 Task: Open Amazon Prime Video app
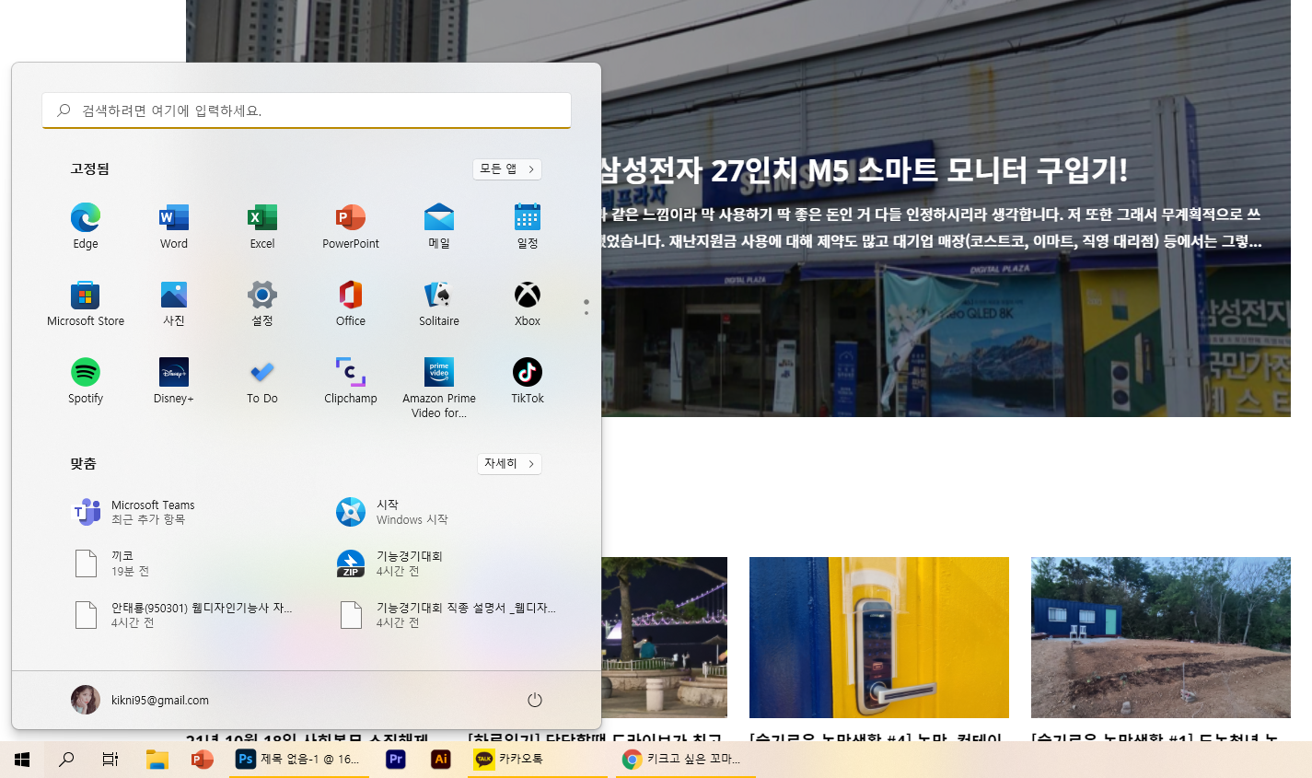[439, 388]
